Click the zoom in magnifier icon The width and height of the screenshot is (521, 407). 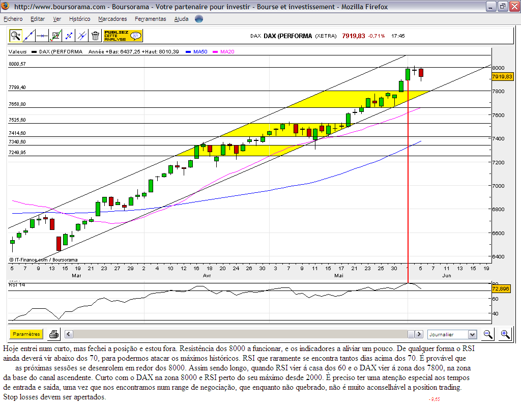click(x=505, y=334)
